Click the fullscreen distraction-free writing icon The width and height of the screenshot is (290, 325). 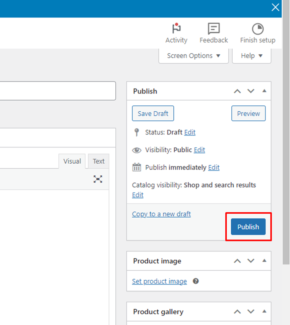[98, 179]
